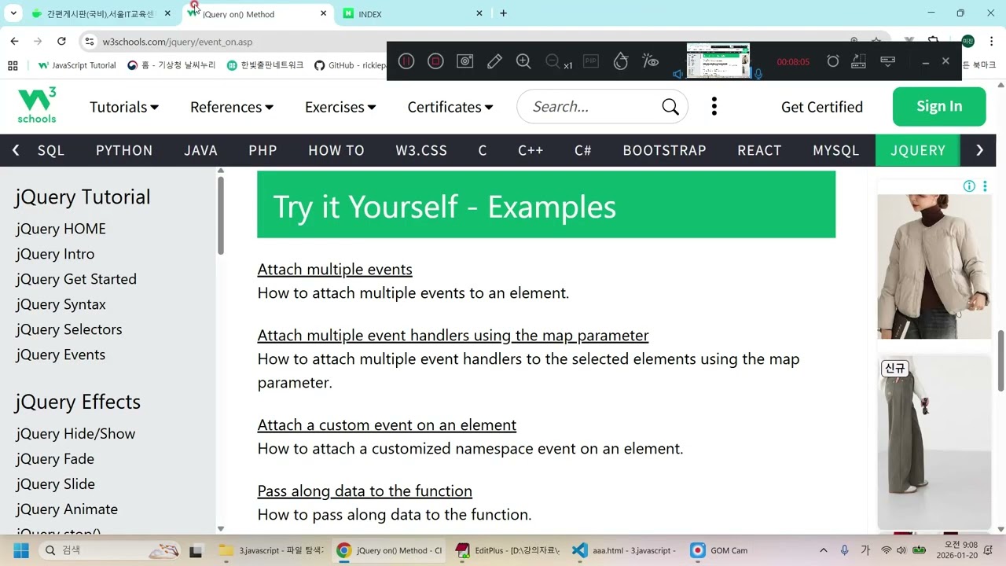Select the JQUERY topic tab

click(918, 150)
